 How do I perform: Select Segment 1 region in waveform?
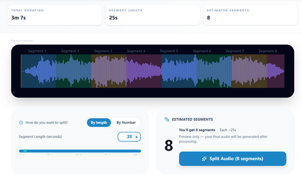39,71
